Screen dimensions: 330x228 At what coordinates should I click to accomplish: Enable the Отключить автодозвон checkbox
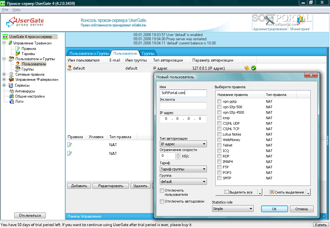[162, 201]
